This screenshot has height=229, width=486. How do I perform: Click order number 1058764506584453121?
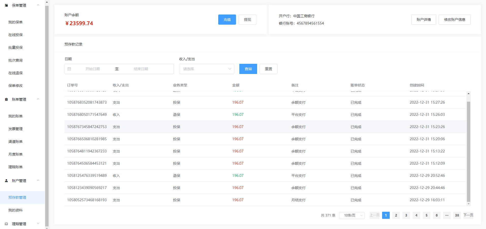87,163
